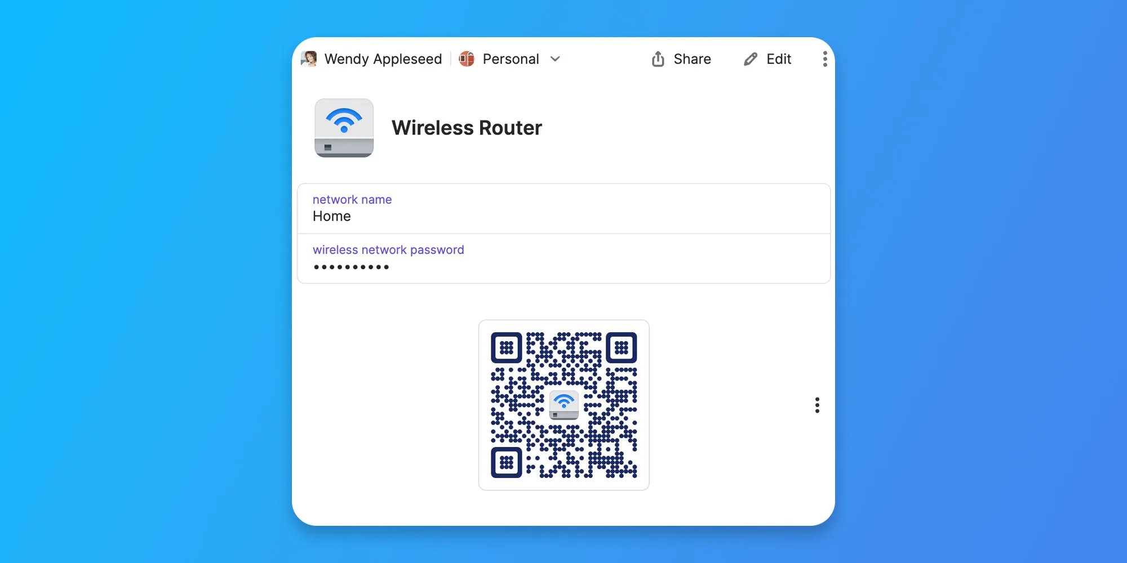Click the Wireless Router title
This screenshot has height=563, width=1127.
point(467,128)
